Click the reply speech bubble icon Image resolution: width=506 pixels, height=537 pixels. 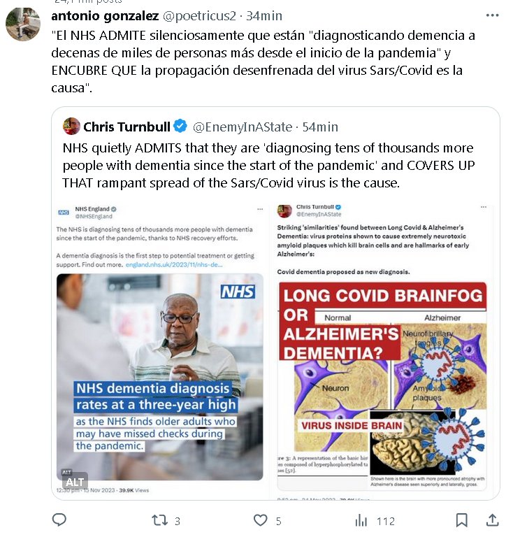pyautogui.click(x=59, y=520)
